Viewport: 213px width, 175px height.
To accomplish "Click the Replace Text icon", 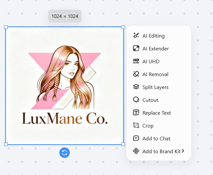I will coord(136,113).
